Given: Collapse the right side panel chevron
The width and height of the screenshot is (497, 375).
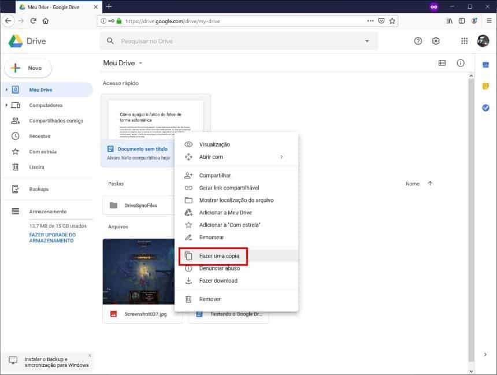Looking at the screenshot, I should coord(485,354).
